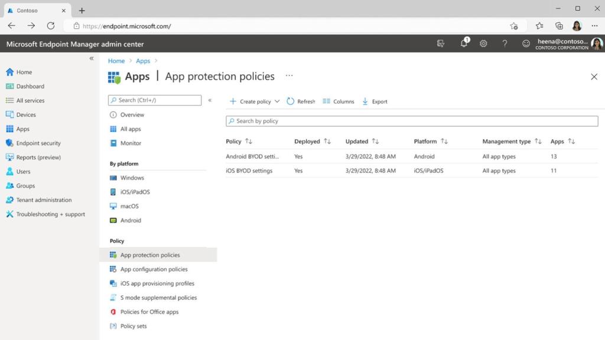This screenshot has width=605, height=340.
Task: Open the directory and subscription filter icon
Action: pos(441,44)
